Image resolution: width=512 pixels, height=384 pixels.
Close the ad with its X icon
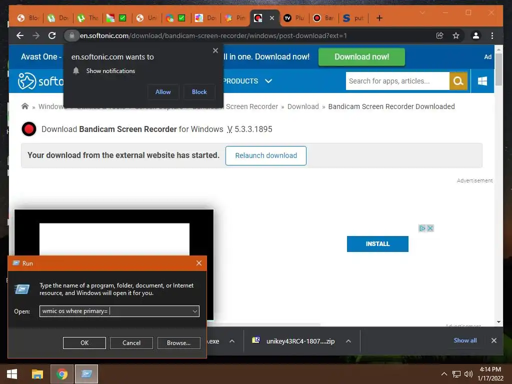pyautogui.click(x=430, y=228)
